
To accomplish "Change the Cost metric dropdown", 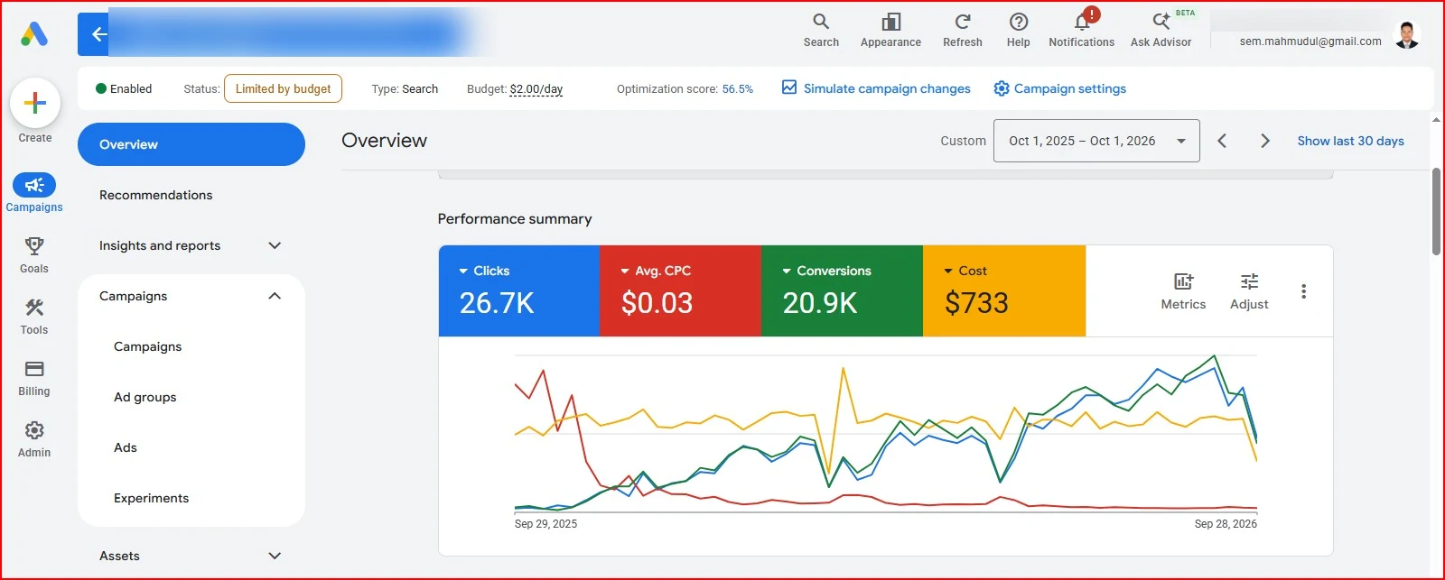I will pos(965,271).
